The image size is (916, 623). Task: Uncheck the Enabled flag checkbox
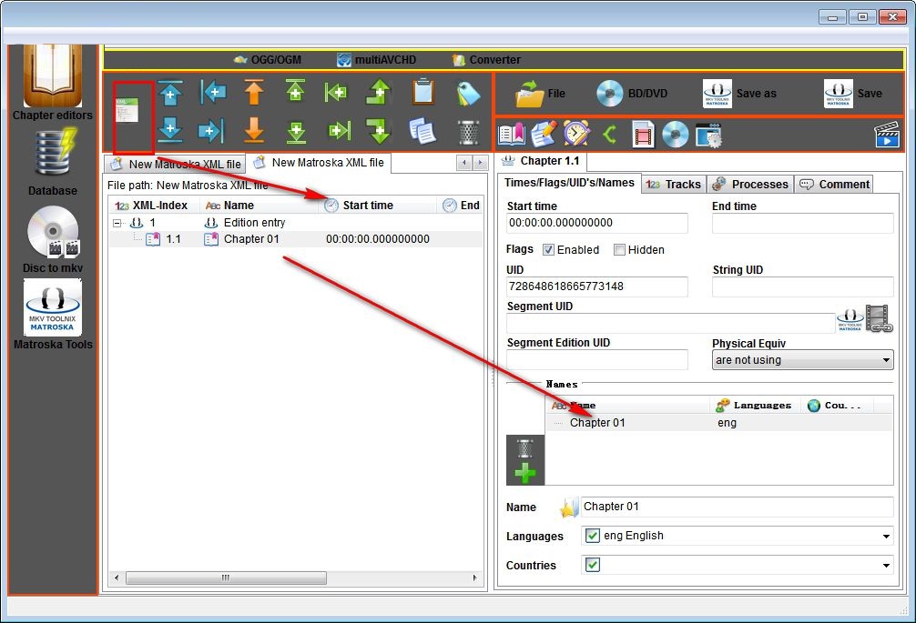[x=549, y=250]
